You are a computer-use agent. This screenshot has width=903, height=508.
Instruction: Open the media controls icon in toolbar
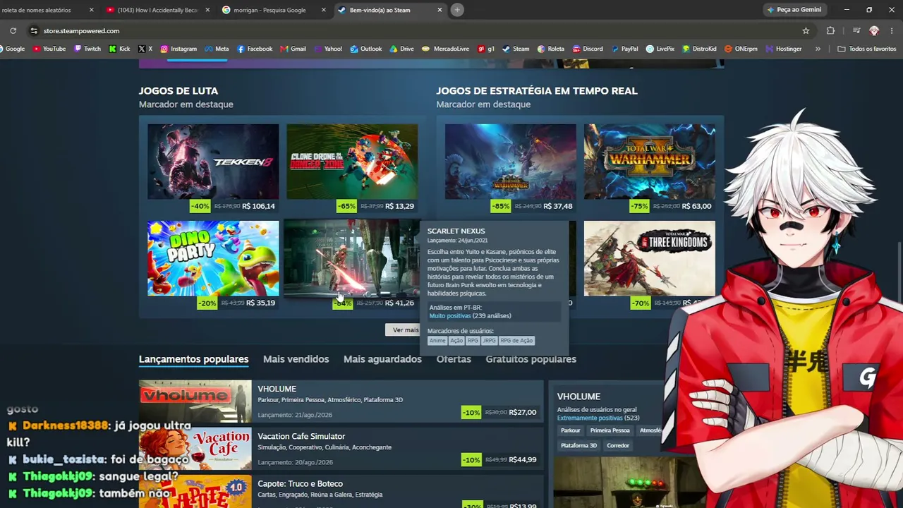(856, 30)
